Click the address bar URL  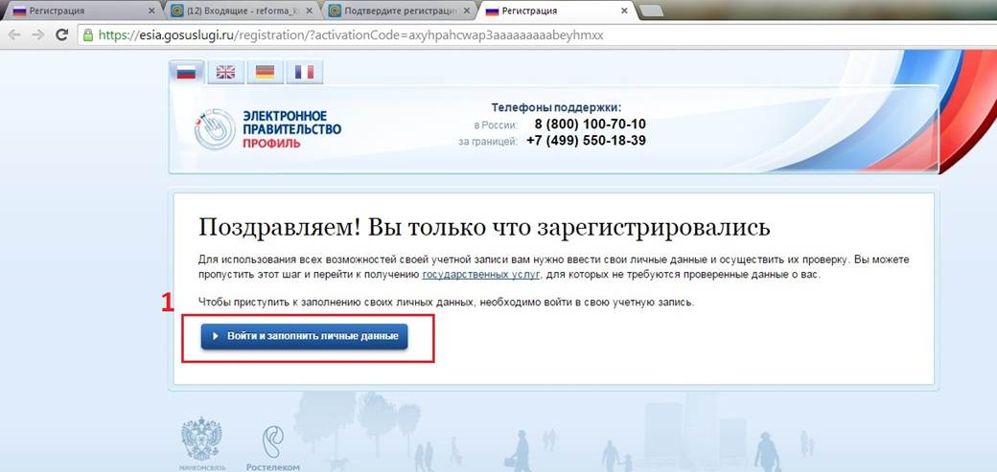tap(350, 35)
